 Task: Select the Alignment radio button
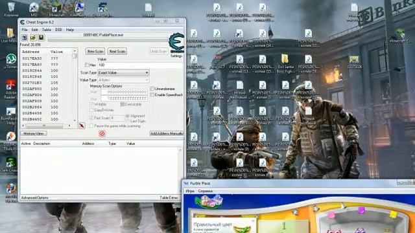tap(128, 116)
